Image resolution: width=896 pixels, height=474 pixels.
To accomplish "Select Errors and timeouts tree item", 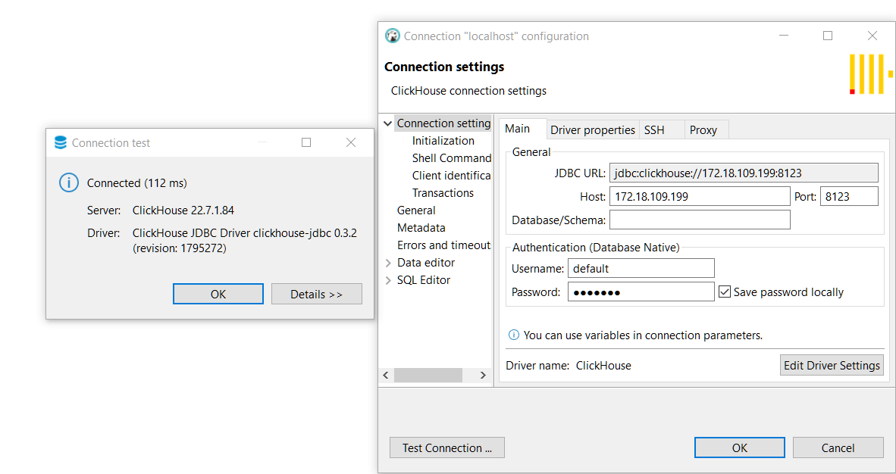I will coord(443,245).
